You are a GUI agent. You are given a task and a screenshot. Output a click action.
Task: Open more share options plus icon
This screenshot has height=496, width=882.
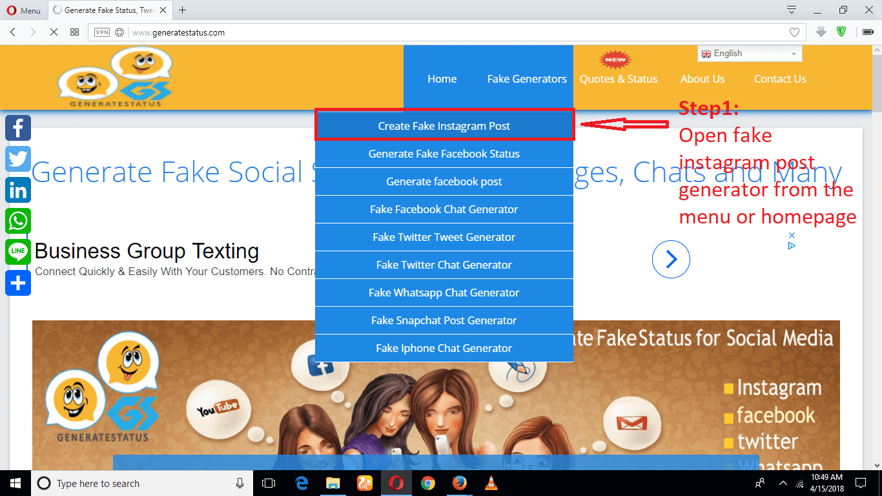18,283
